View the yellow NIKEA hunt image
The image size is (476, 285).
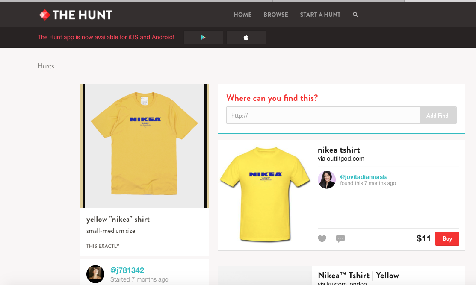pyautogui.click(x=145, y=146)
